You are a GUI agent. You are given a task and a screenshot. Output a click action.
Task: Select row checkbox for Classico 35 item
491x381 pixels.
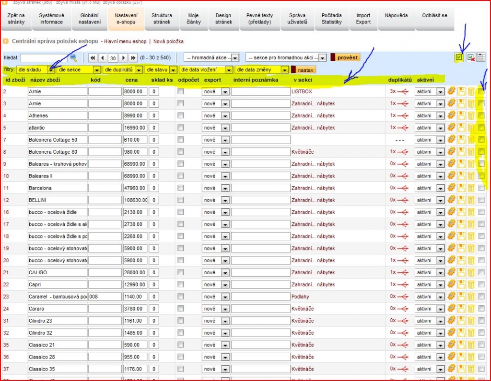point(481,369)
